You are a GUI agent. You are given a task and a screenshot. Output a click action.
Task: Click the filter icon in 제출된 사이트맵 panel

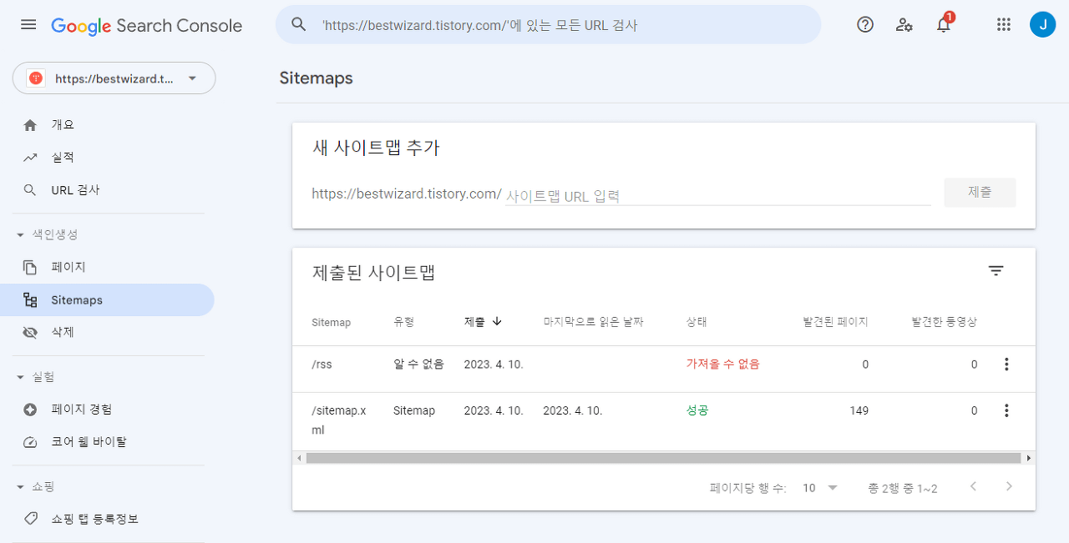click(x=996, y=270)
